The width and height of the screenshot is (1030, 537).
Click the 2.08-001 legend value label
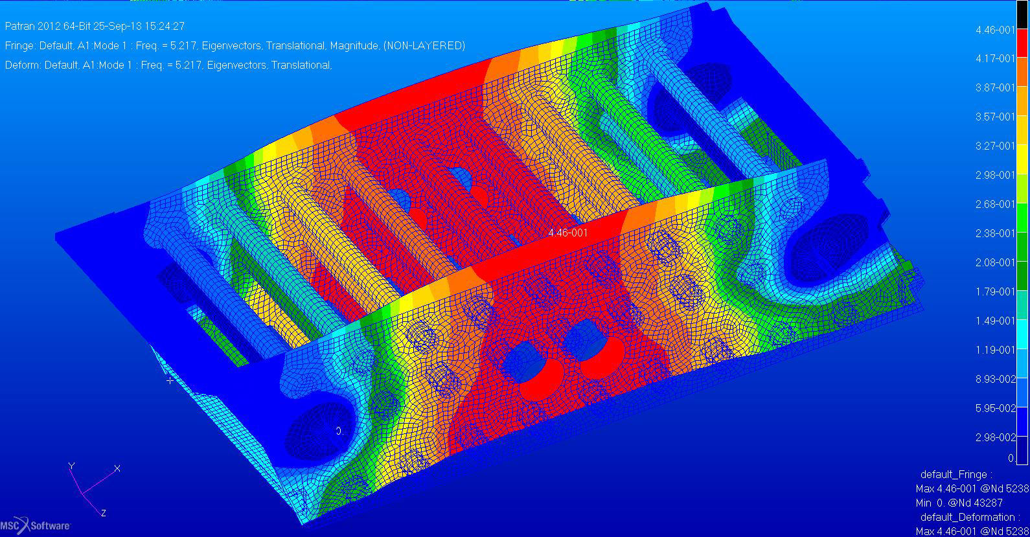[995, 262]
